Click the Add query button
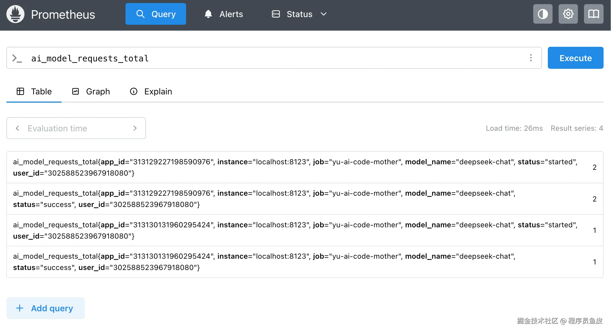The image size is (611, 333). click(x=45, y=308)
